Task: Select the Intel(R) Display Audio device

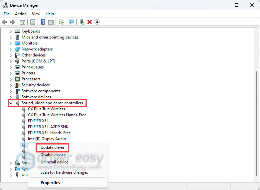Action: [47, 139]
